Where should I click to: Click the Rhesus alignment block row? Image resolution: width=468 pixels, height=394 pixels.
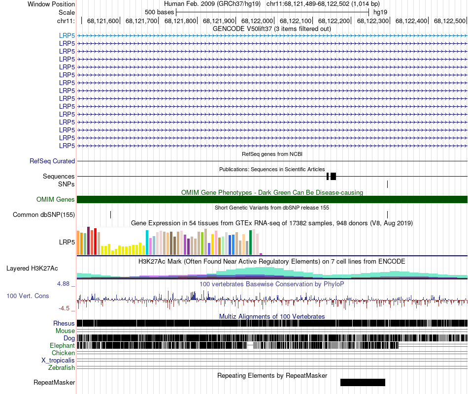tap(272, 323)
